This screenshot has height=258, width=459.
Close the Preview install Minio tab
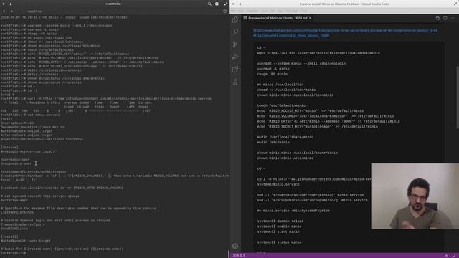coord(311,18)
